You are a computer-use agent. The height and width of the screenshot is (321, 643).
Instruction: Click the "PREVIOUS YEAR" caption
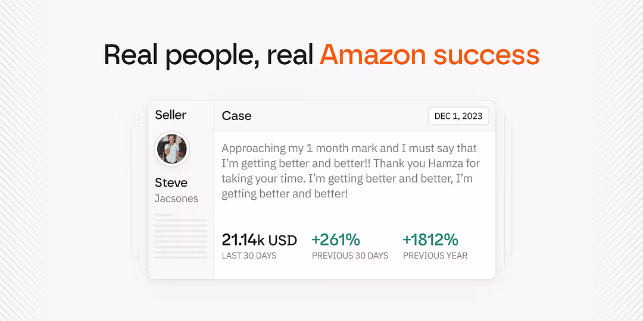point(435,256)
